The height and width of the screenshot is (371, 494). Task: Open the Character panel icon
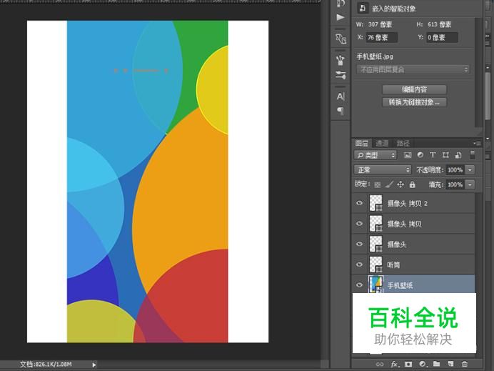(341, 97)
